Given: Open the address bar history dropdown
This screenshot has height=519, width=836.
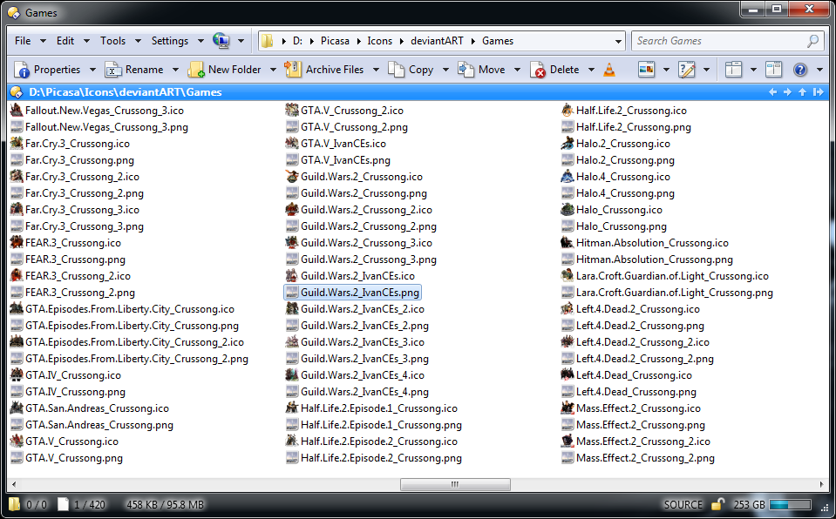Looking at the screenshot, I should tap(618, 41).
